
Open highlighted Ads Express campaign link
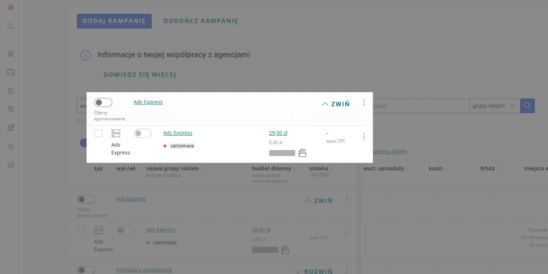tap(148, 102)
